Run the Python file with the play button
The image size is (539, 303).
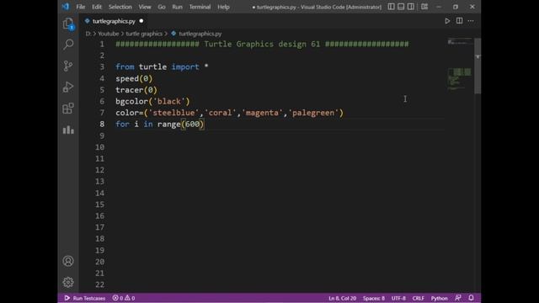point(447,21)
